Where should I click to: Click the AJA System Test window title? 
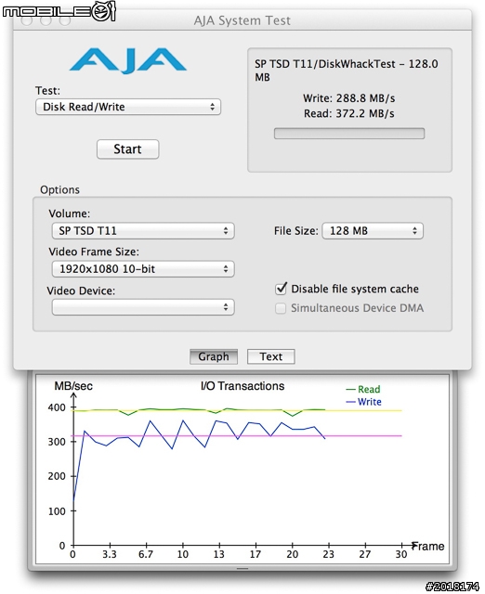pyautogui.click(x=242, y=20)
